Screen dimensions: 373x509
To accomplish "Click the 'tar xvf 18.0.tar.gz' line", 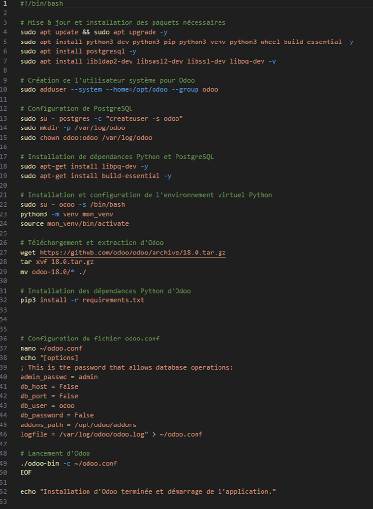I will [57, 262].
